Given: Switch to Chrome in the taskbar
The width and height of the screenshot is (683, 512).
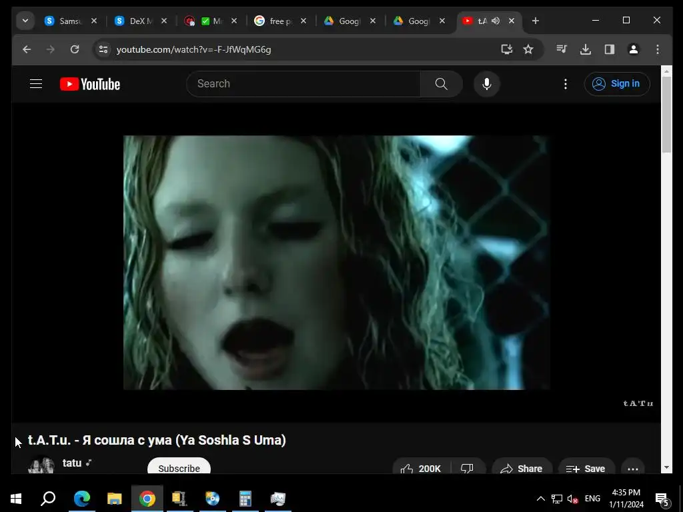Looking at the screenshot, I should 147,499.
